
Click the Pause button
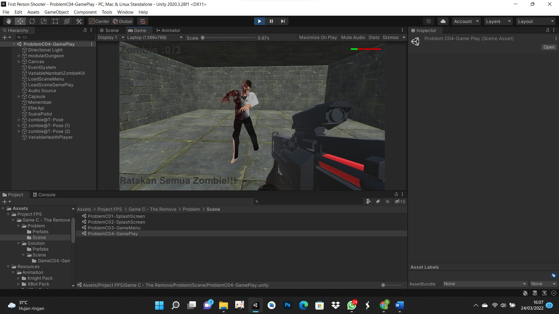(x=271, y=21)
